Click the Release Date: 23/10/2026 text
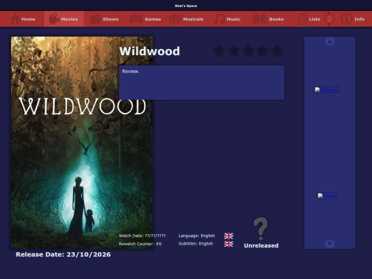The height and width of the screenshot is (279, 372). 63,254
